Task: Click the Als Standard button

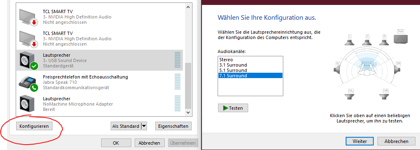Action: (126, 126)
